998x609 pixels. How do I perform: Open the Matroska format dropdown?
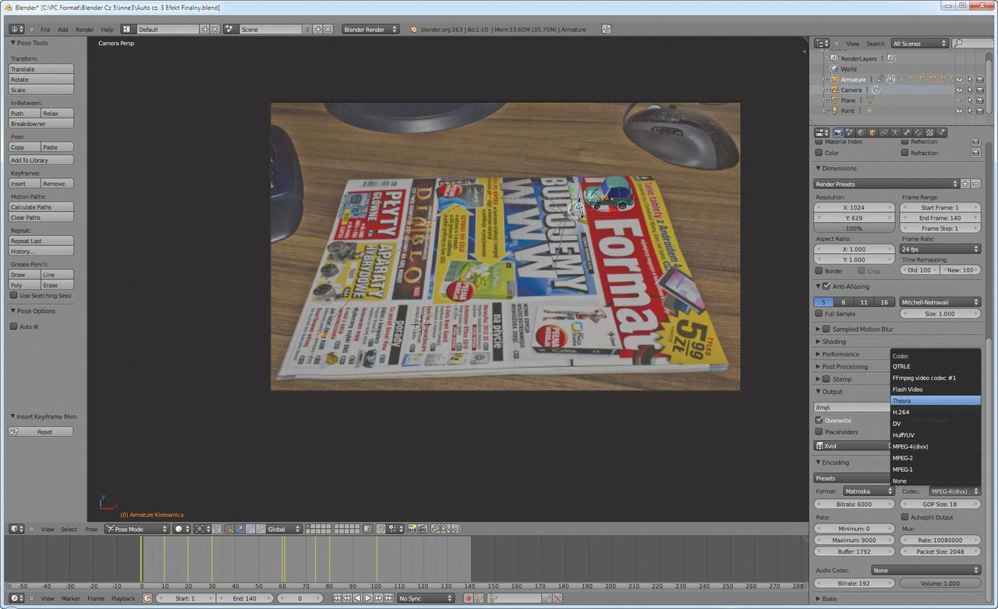coord(868,491)
